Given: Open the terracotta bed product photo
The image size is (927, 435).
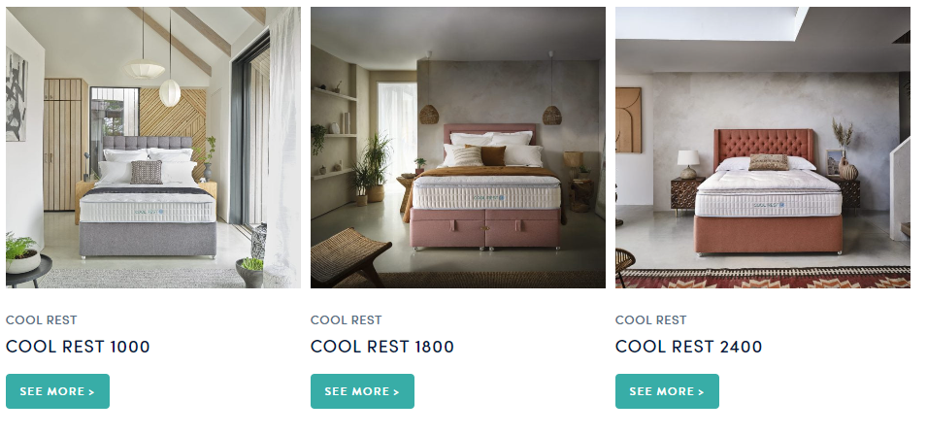Looking at the screenshot, I should [x=763, y=148].
